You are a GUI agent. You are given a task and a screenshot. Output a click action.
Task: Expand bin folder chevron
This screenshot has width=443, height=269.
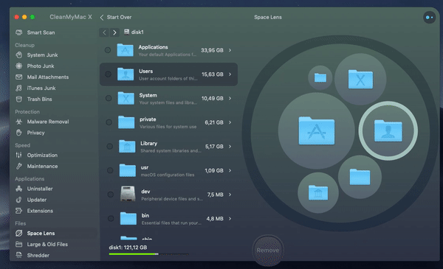point(230,219)
